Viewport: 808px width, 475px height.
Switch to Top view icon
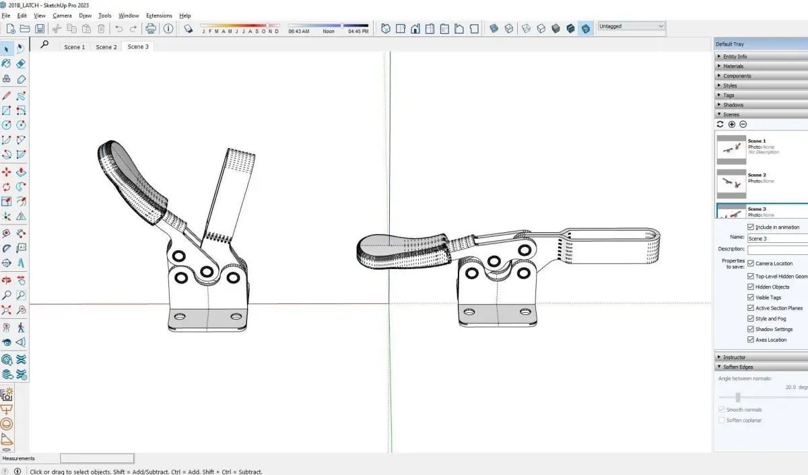pyautogui.click(x=401, y=28)
